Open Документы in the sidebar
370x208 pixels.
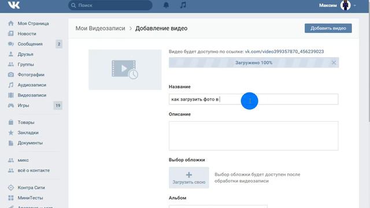pyautogui.click(x=30, y=143)
